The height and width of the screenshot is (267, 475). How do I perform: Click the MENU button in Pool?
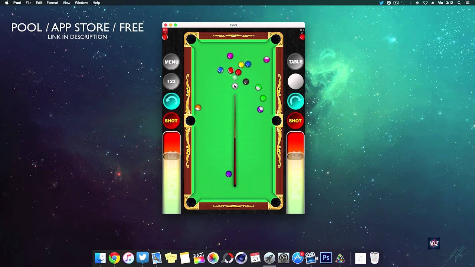(171, 62)
